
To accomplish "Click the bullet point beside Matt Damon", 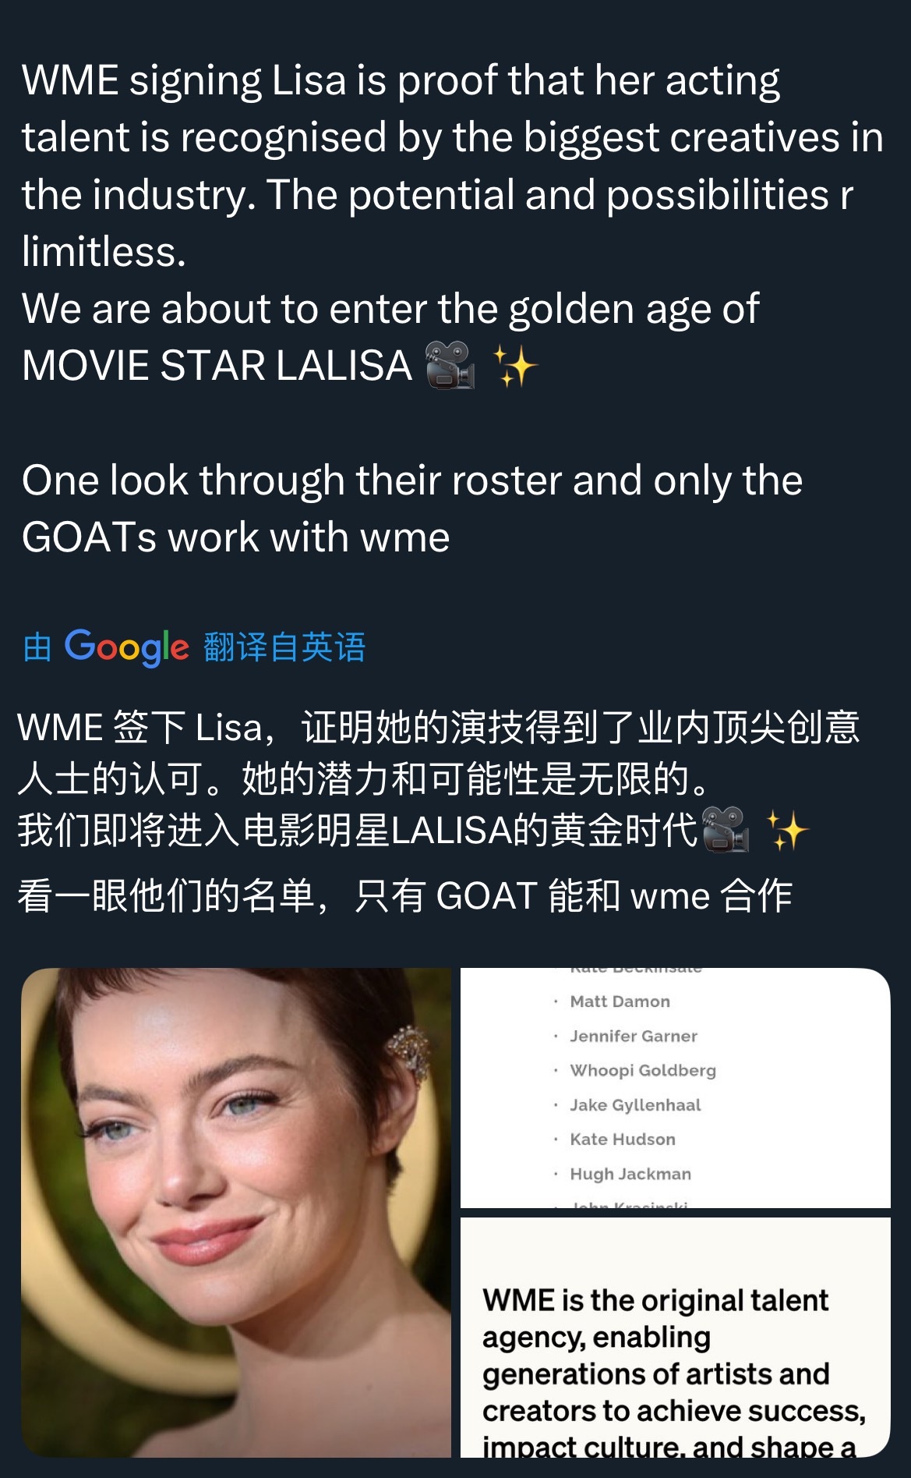I will click(x=556, y=1001).
